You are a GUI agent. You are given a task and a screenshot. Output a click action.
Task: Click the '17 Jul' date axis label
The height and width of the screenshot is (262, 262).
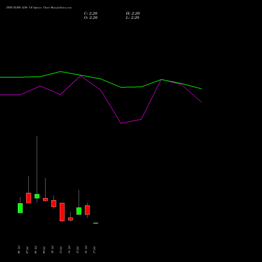94,250
